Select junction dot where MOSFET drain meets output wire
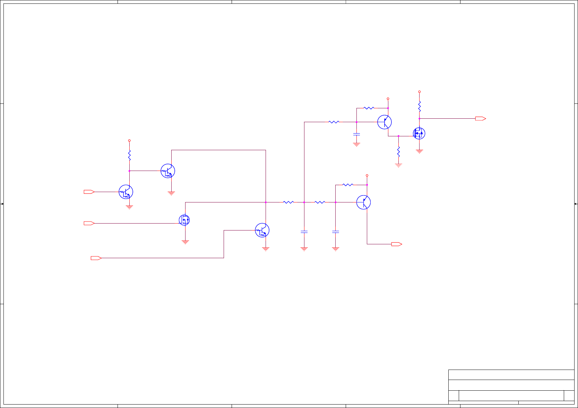The height and width of the screenshot is (408, 578). click(419, 119)
